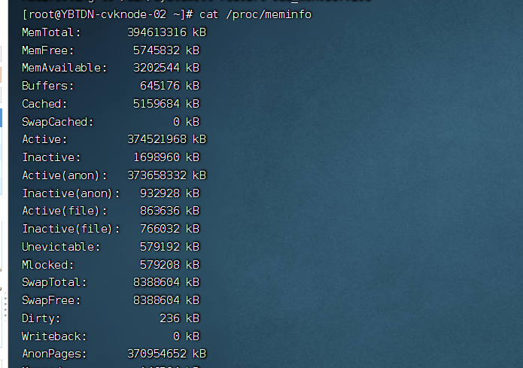Click the value '1698960 kB'
Screen dimensions: 523x368
[x=166, y=157]
